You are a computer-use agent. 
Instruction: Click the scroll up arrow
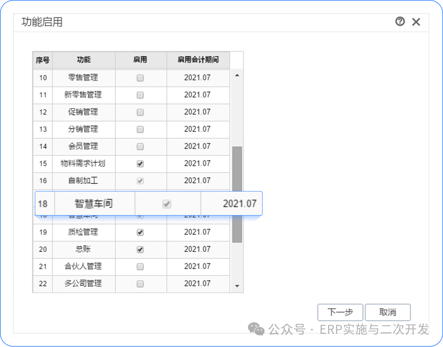pos(237,76)
